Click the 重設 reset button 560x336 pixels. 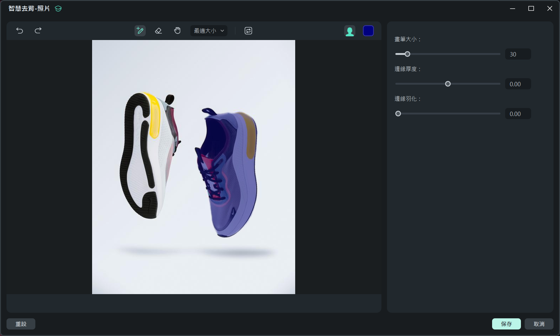coord(21,324)
